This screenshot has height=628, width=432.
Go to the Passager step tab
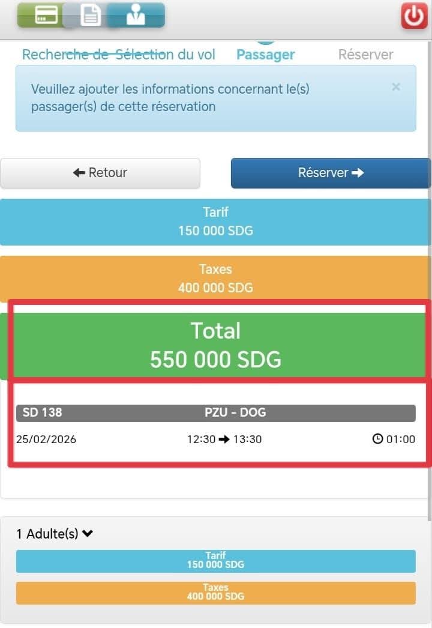(x=265, y=55)
